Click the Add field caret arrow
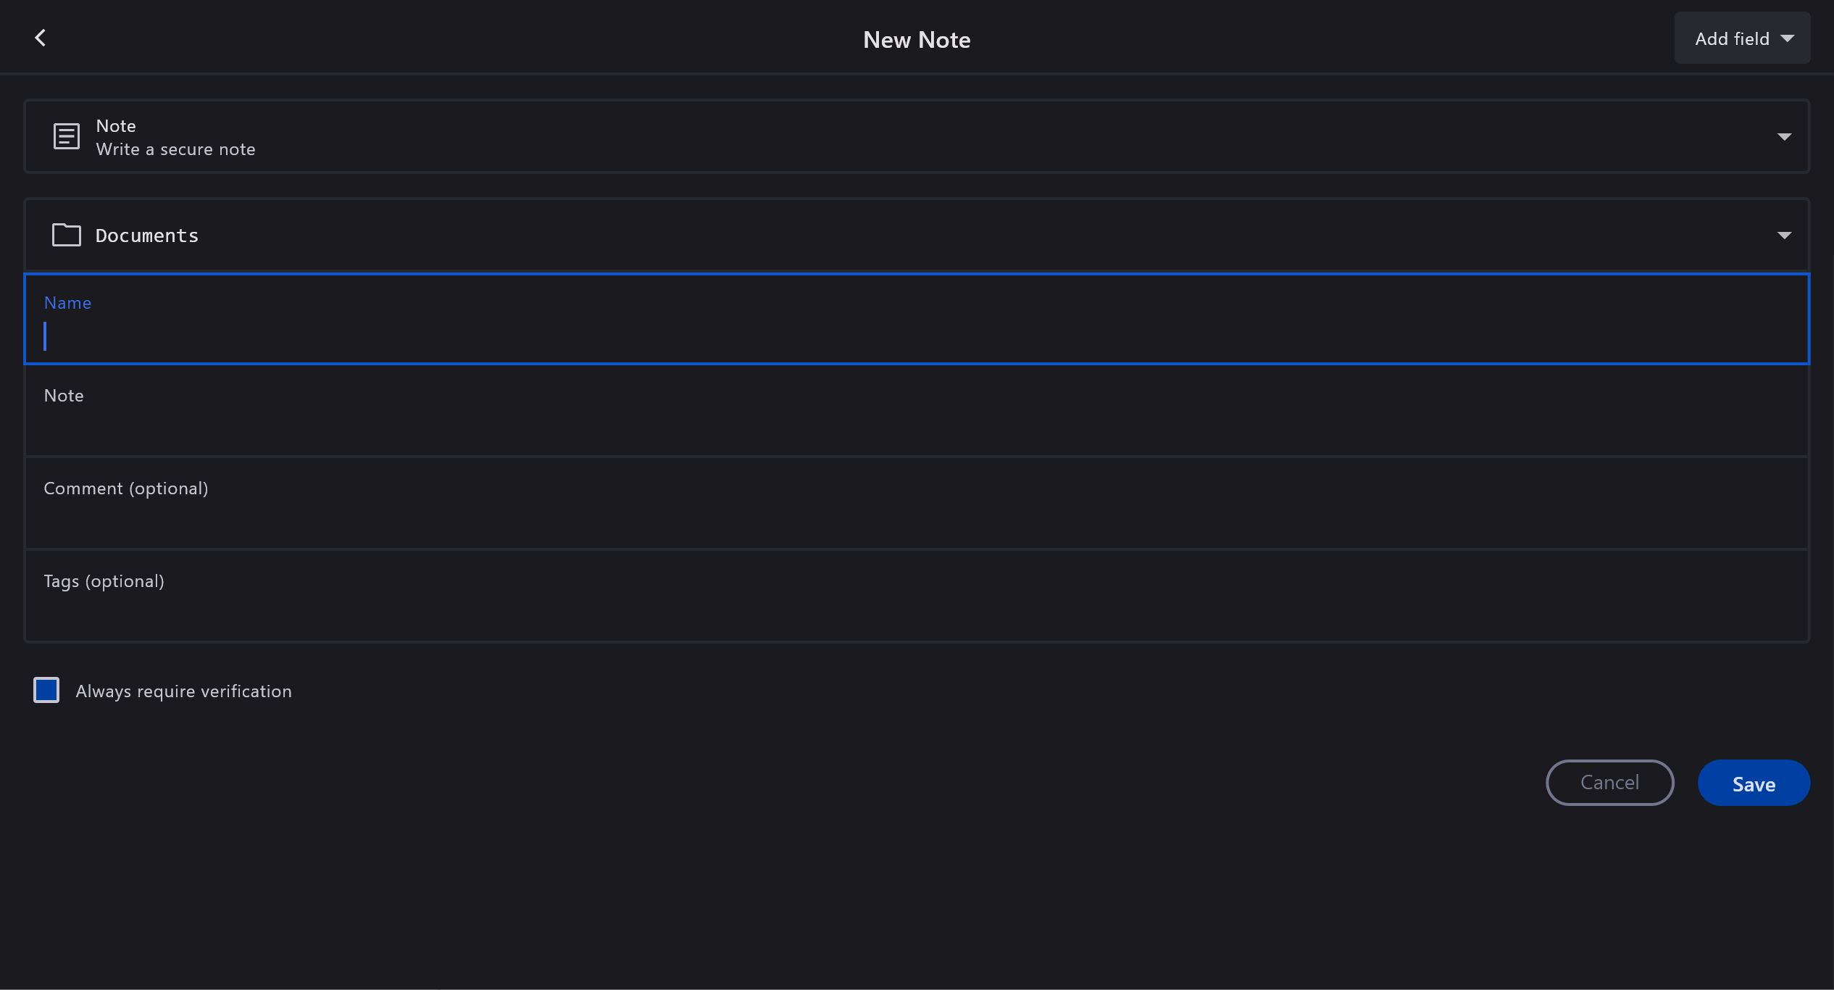1834x990 pixels. point(1788,39)
